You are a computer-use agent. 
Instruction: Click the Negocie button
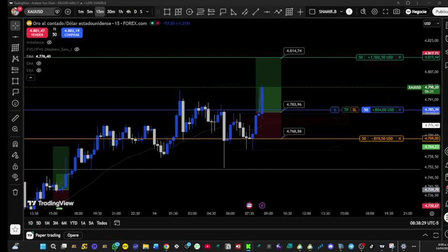(x=416, y=12)
